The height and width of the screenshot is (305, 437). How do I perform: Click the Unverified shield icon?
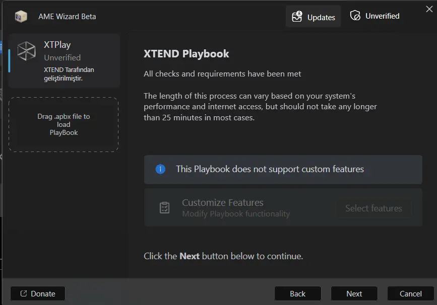(355, 16)
